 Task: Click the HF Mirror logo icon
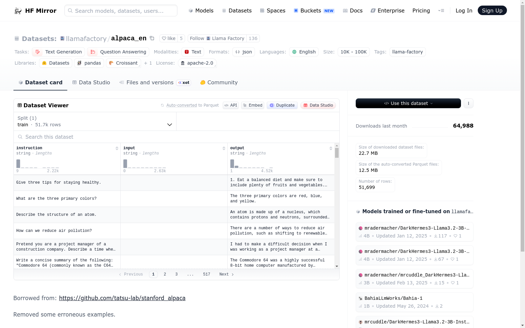point(18,11)
